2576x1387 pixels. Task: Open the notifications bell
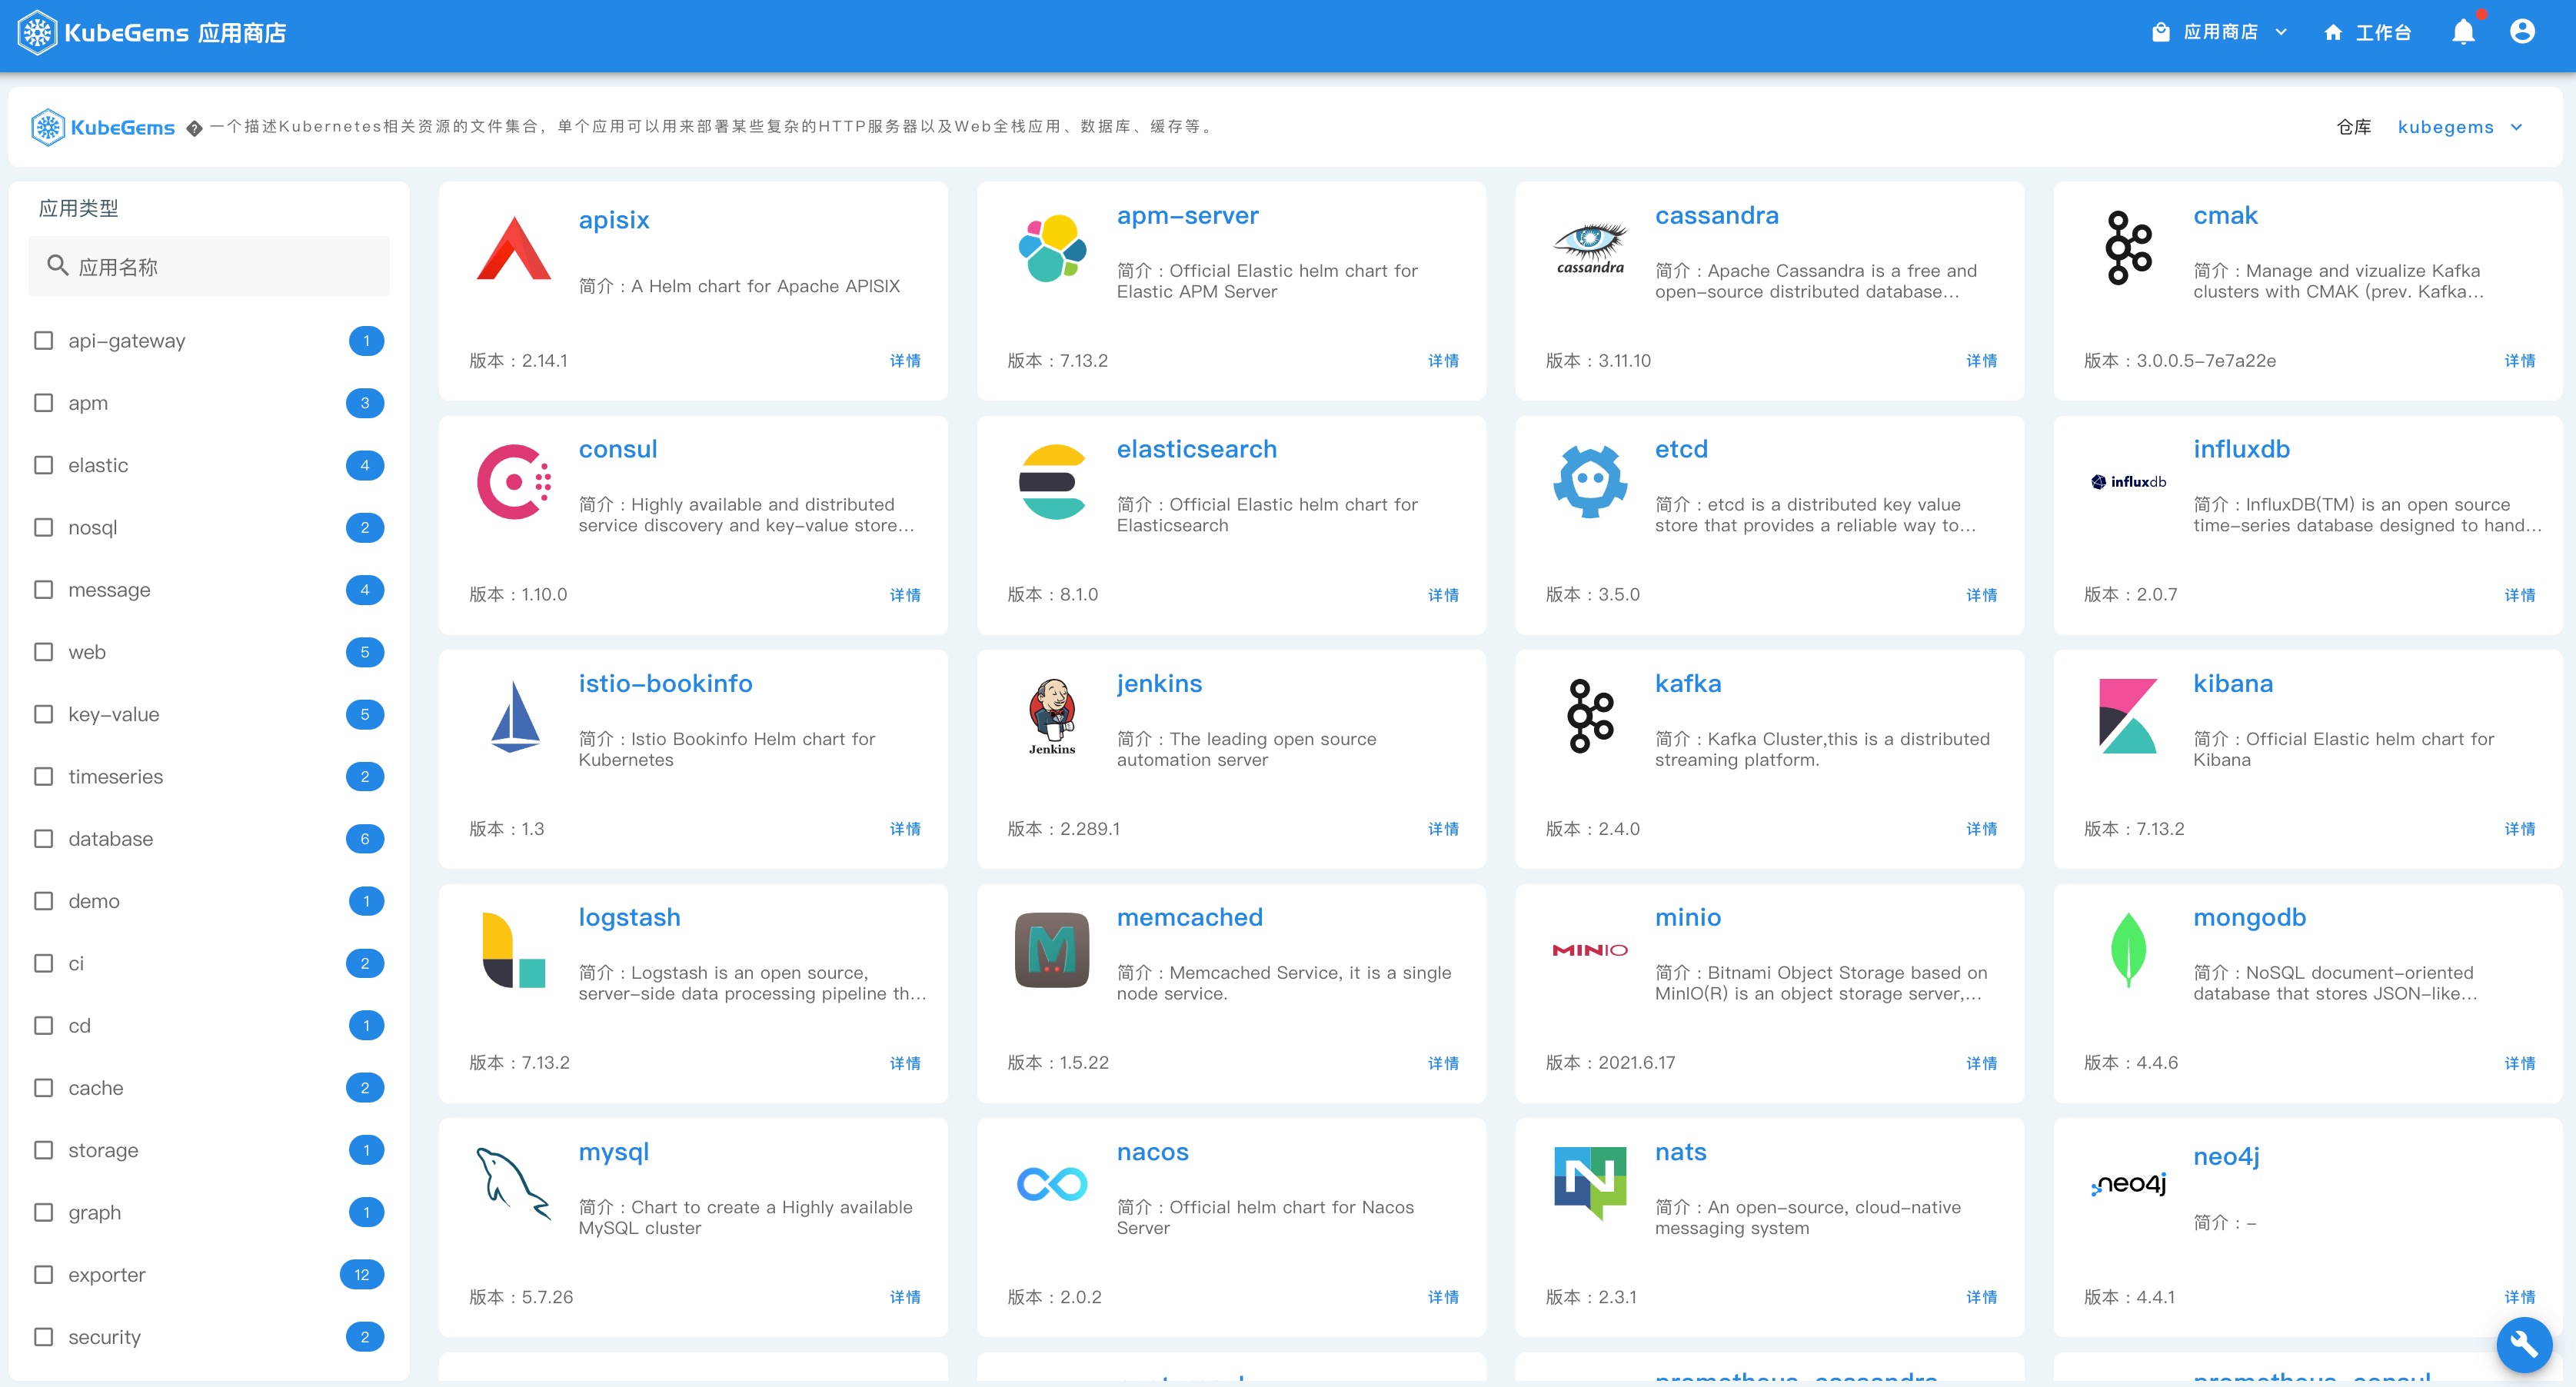point(2463,33)
